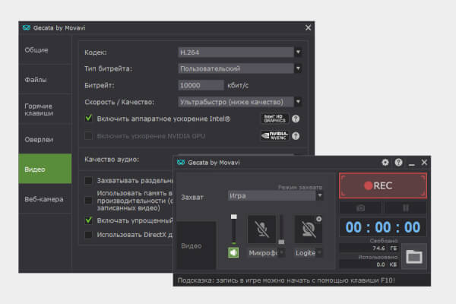Click the free space value '74.6 ГБ'

pos(385,249)
